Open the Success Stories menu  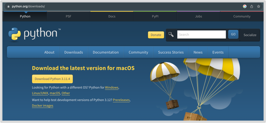pos(171,52)
